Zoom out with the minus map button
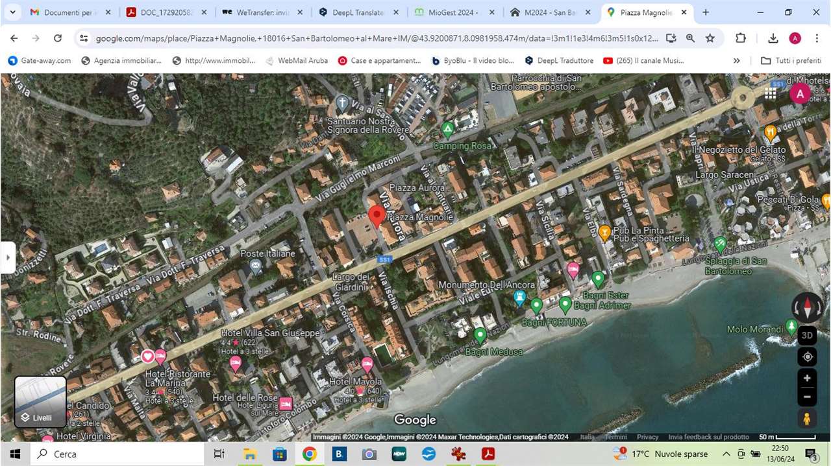This screenshot has width=831, height=466. 807,397
